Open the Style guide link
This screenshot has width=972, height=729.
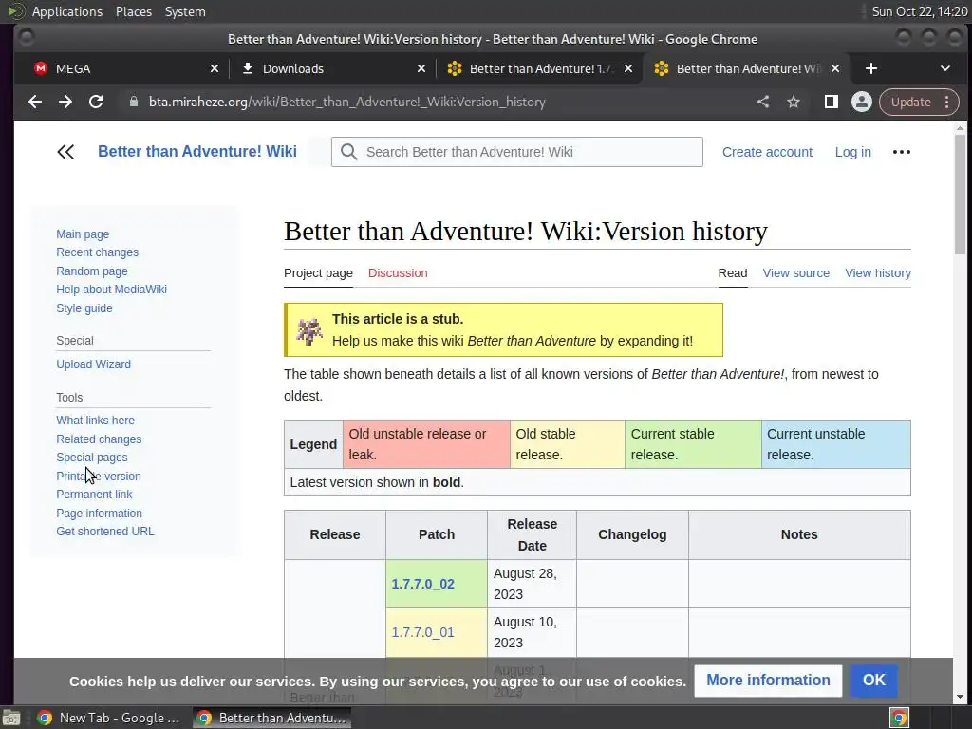pos(84,308)
